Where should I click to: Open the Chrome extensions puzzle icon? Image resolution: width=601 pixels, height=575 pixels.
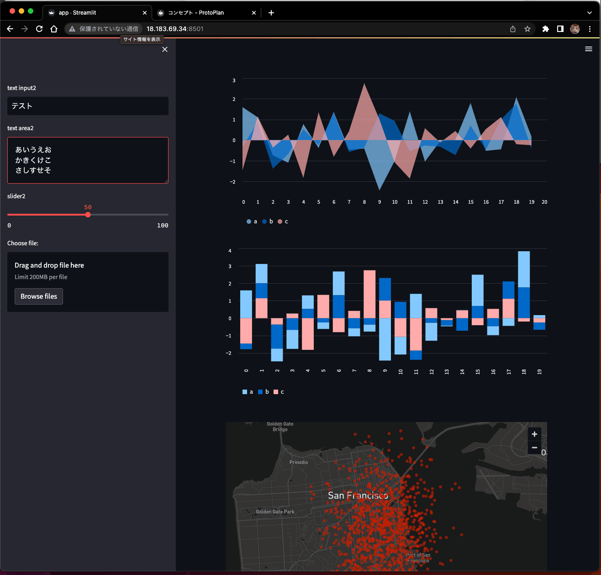(545, 28)
